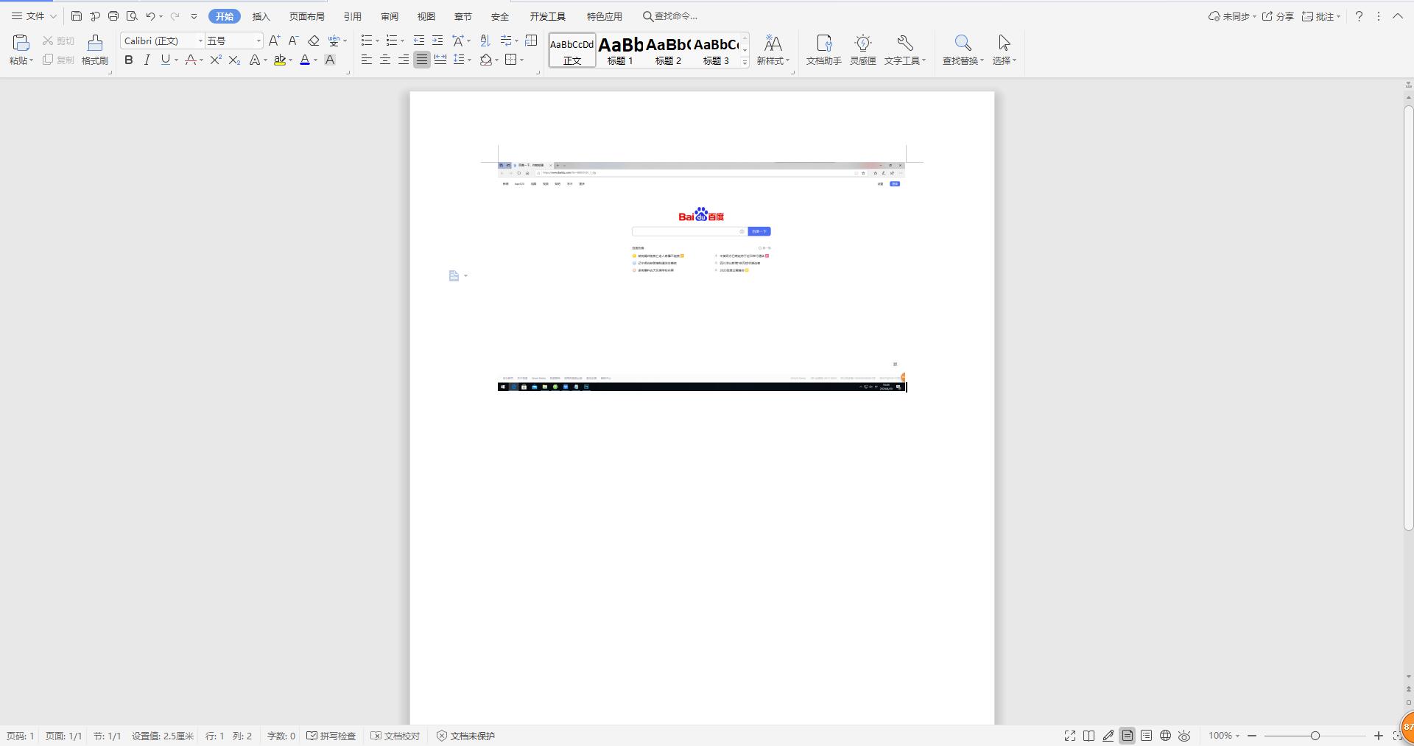Click the Copy icon

[x=48, y=60]
